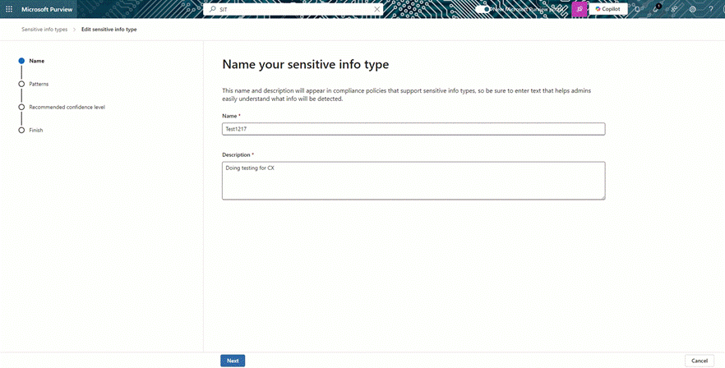725x368 pixels.
Task: Click the search magnifier icon
Action: tap(213, 9)
